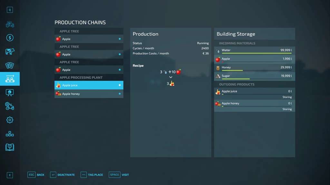Open the vehicles overview tractor icon
Image resolution: width=330 pixels, height=185 pixels.
(x=10, y=24)
